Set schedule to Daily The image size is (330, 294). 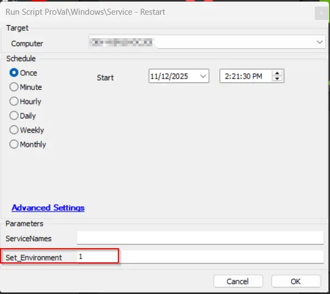point(14,116)
